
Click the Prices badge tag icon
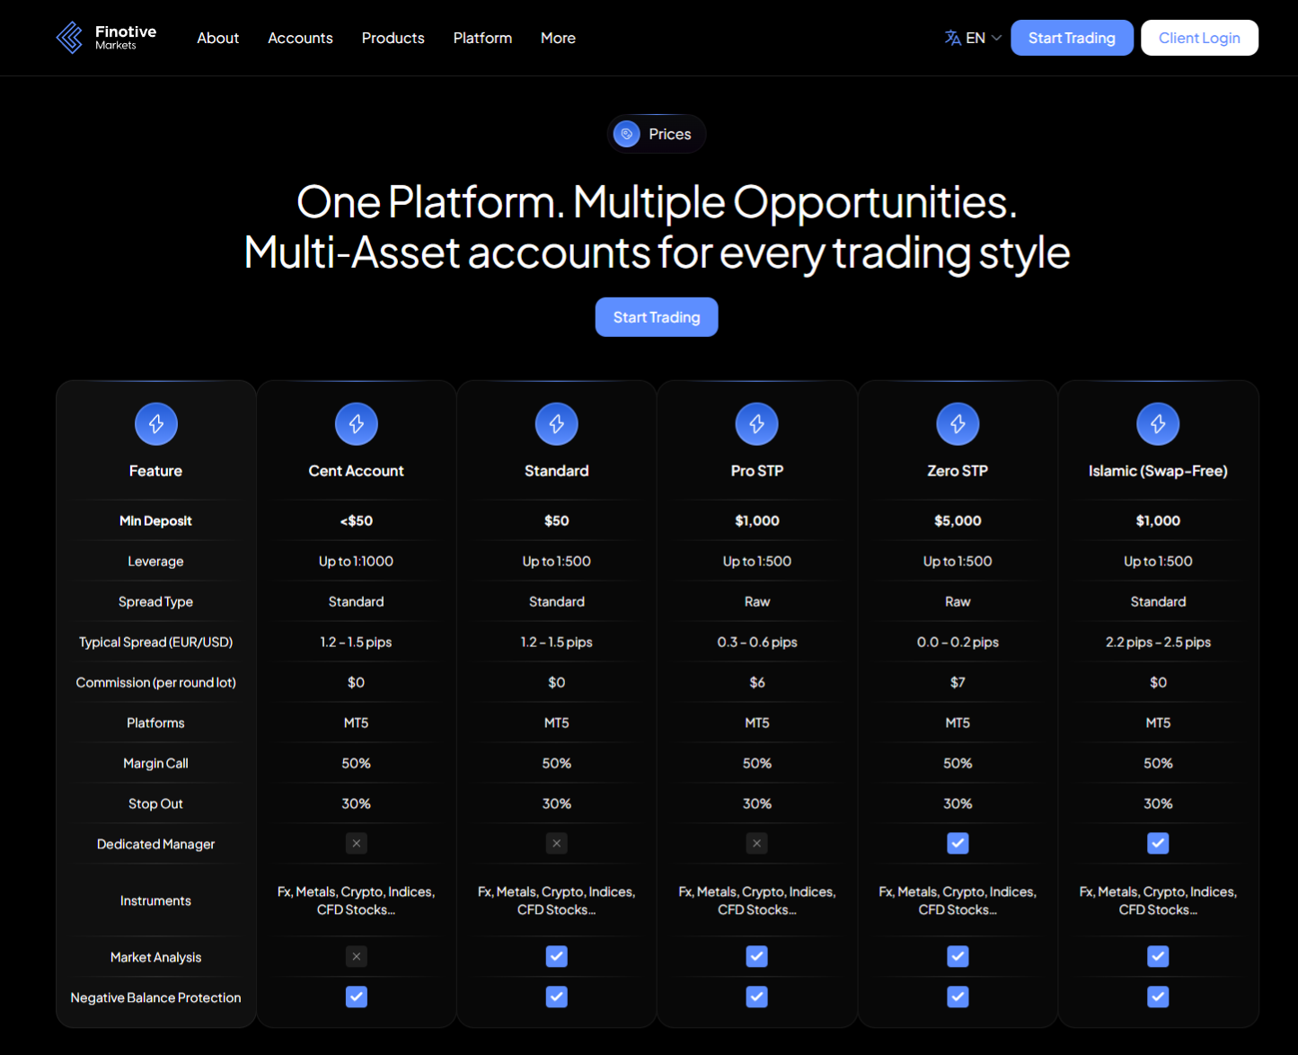[x=626, y=134]
